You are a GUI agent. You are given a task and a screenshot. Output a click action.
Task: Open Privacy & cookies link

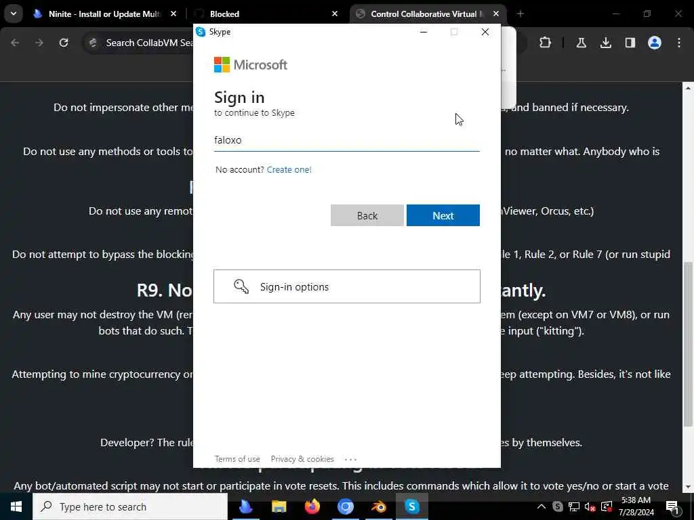coord(302,459)
